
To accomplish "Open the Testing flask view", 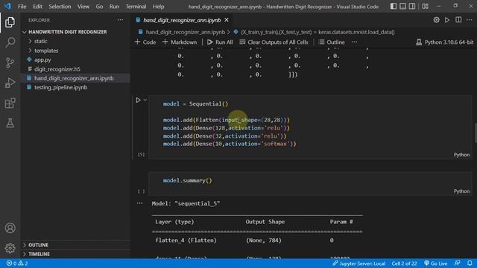I will (x=10, y=123).
